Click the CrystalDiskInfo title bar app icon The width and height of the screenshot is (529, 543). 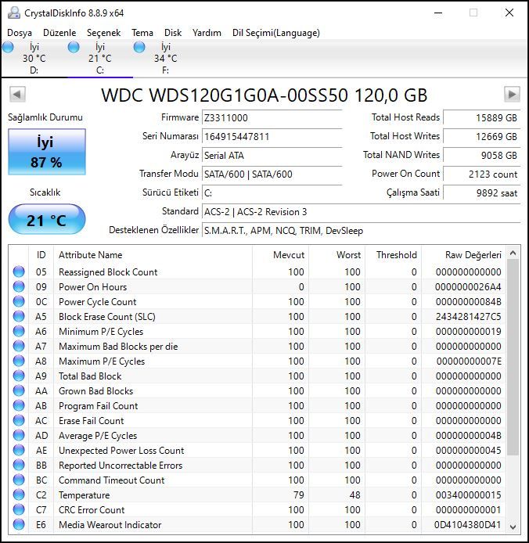[x=14, y=13]
